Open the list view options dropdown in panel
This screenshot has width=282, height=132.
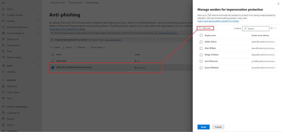[273, 28]
